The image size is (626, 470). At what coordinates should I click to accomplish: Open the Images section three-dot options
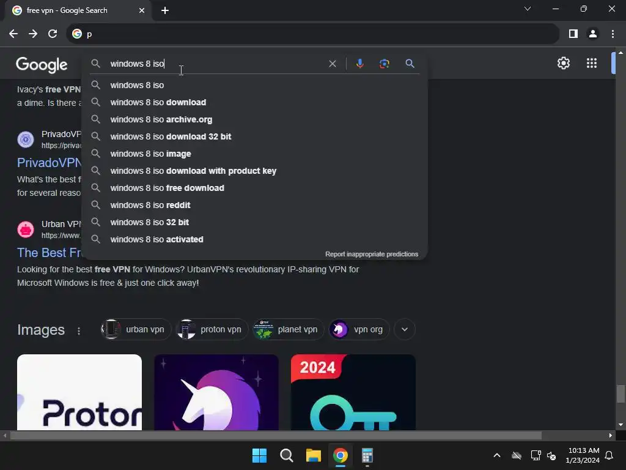point(79,331)
